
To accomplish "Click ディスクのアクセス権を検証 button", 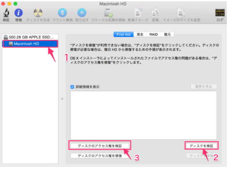I will point(100,146).
